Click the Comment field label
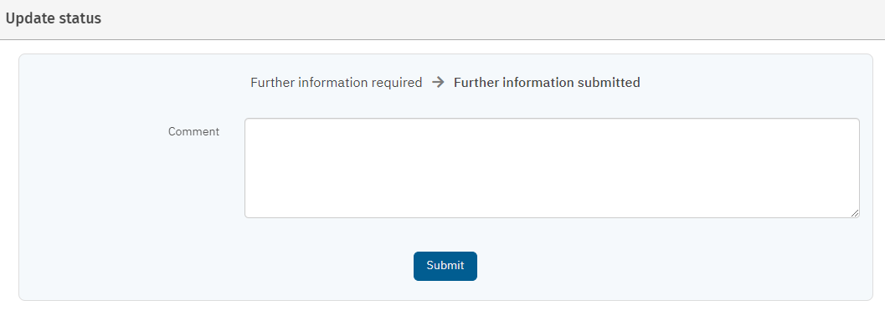Image resolution: width=885 pixels, height=321 pixels. coord(193,131)
